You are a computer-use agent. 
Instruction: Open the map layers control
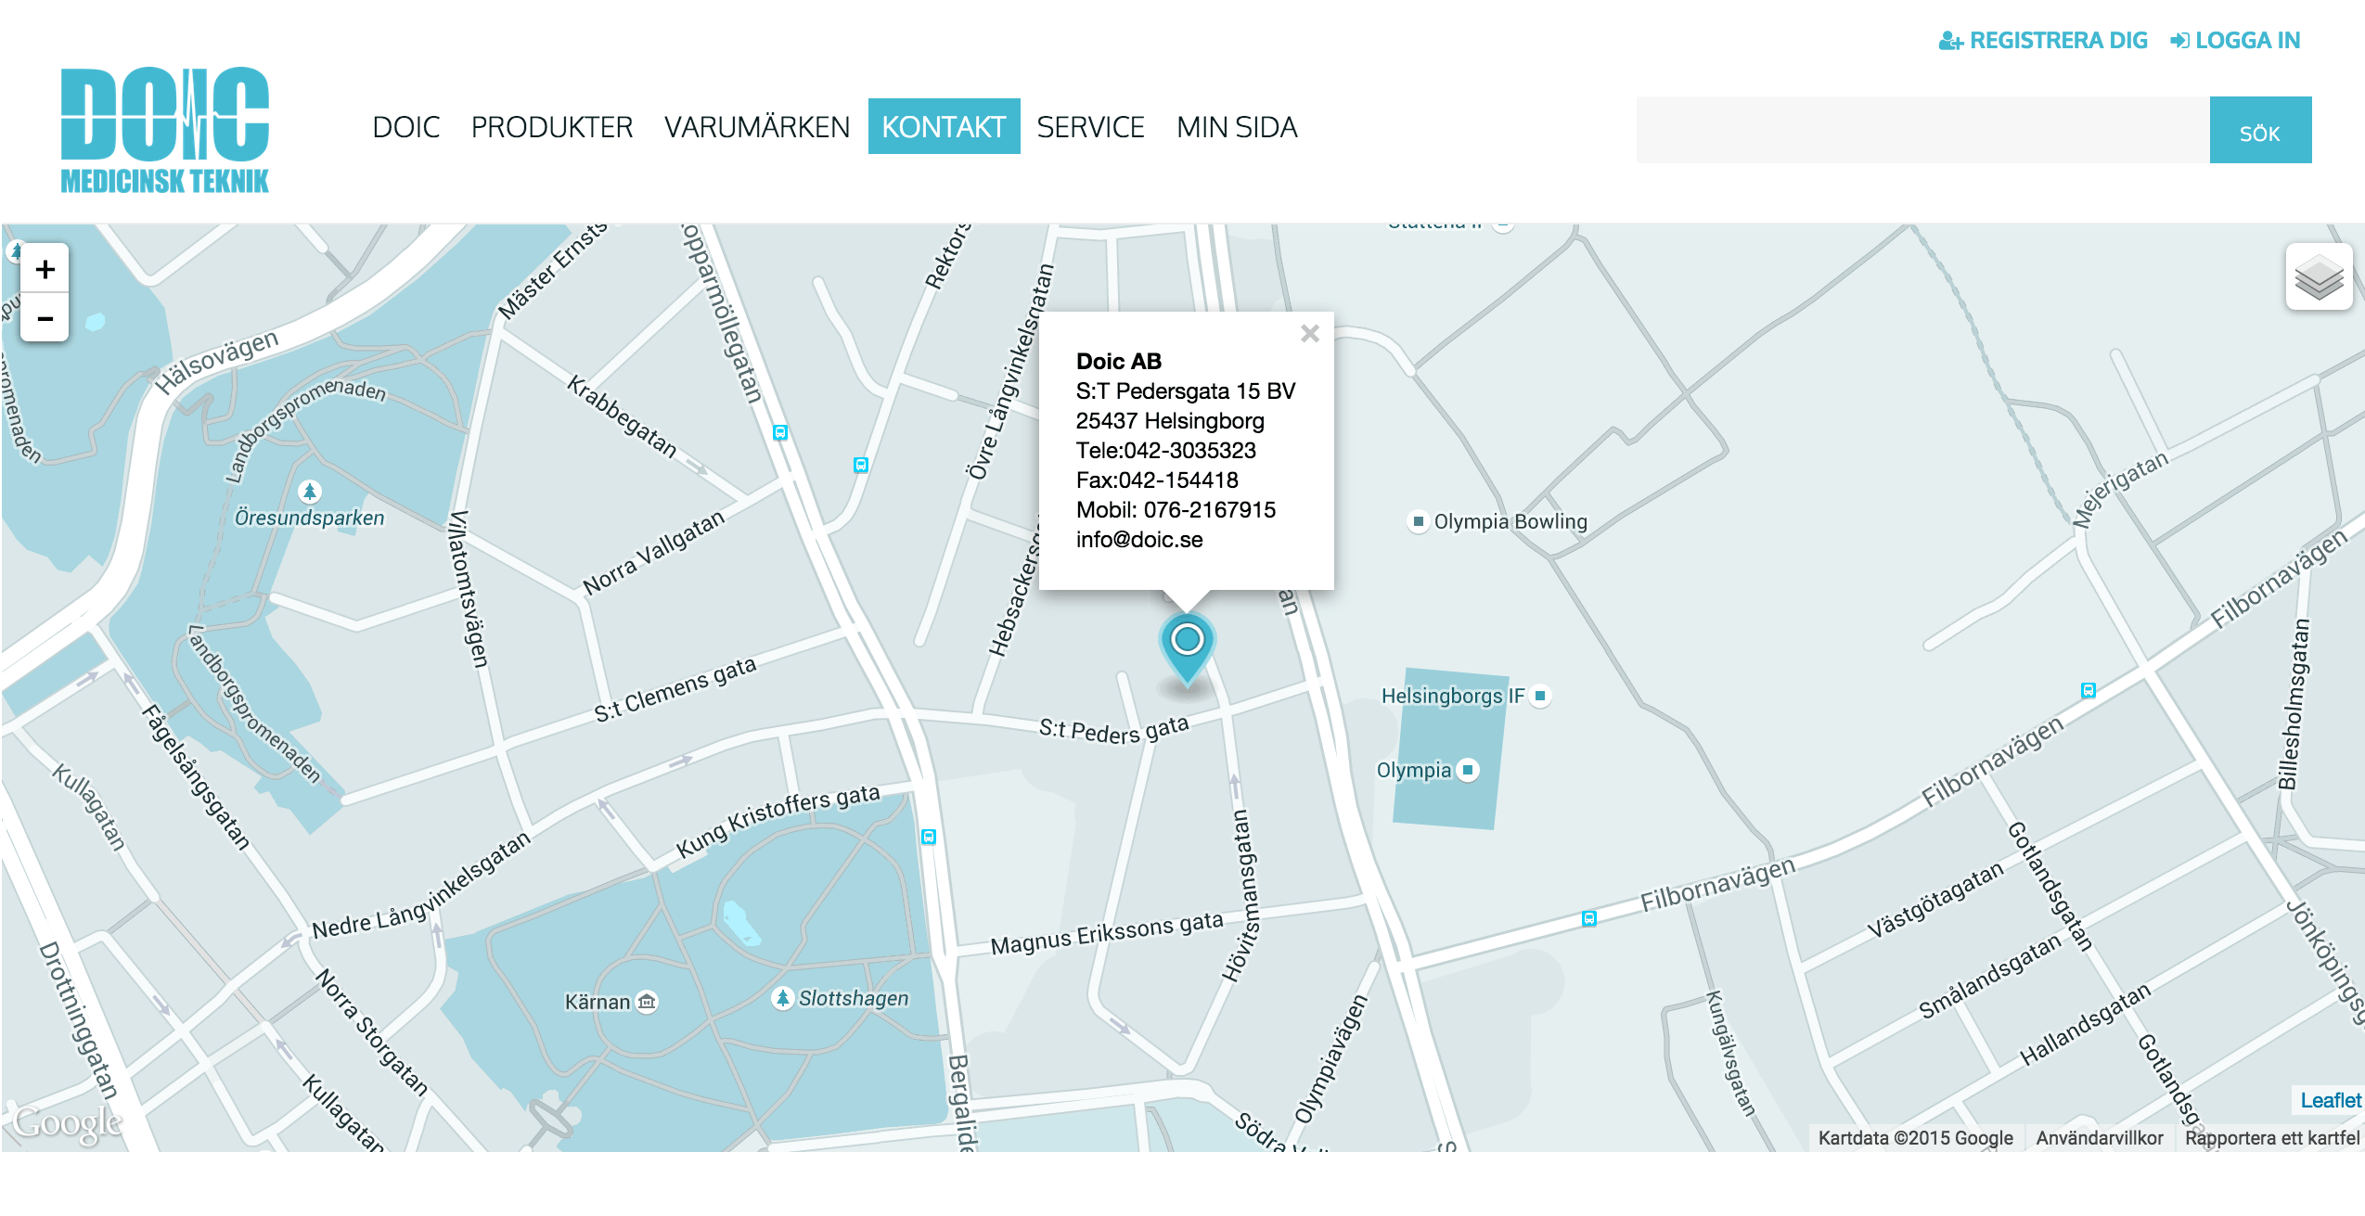point(2318,277)
